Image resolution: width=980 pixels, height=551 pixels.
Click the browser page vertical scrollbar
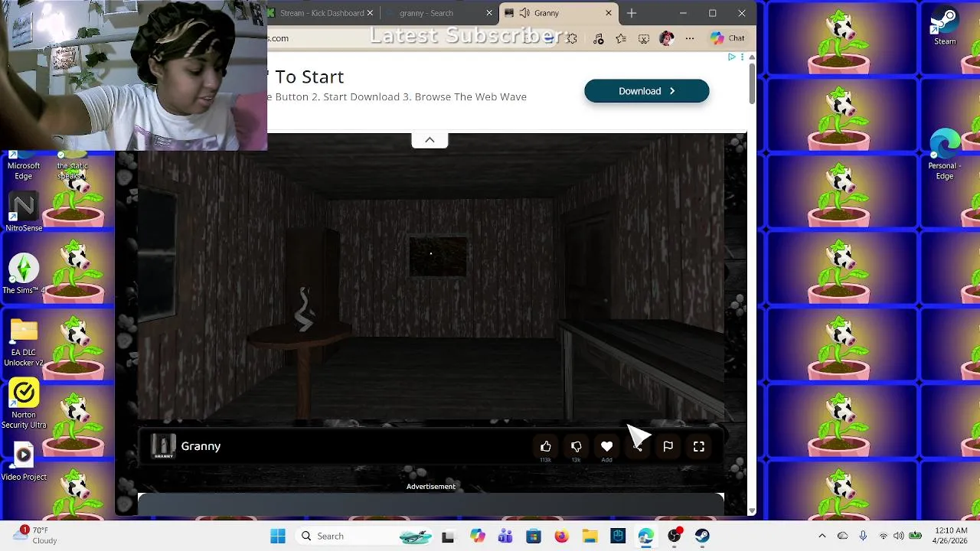752,84
